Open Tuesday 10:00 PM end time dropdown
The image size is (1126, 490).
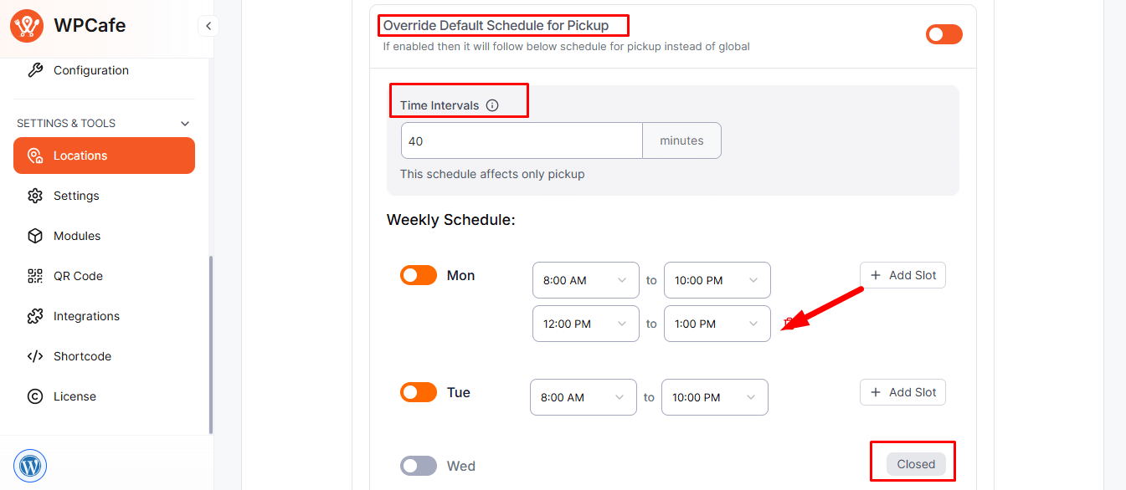[714, 397]
